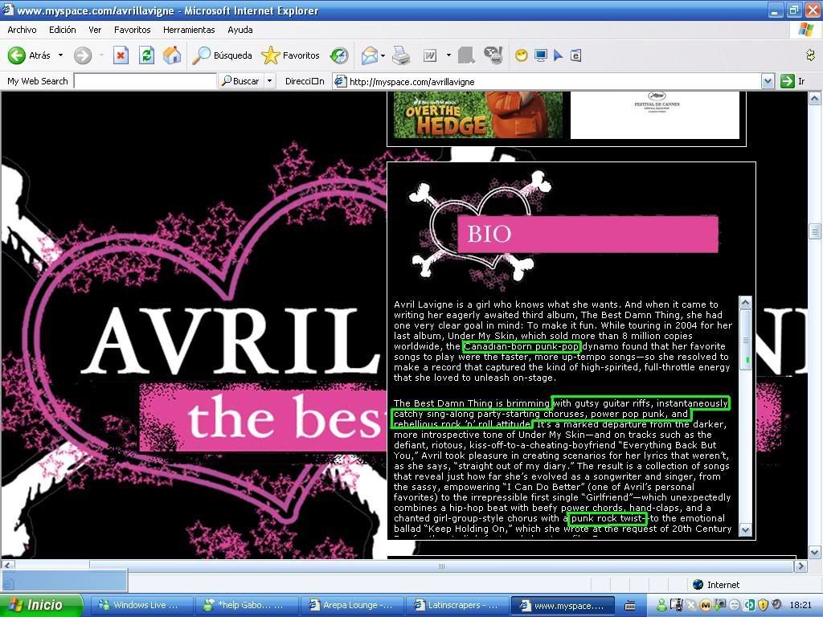The image size is (823, 617).
Task: Click the Print icon
Action: pos(401,55)
